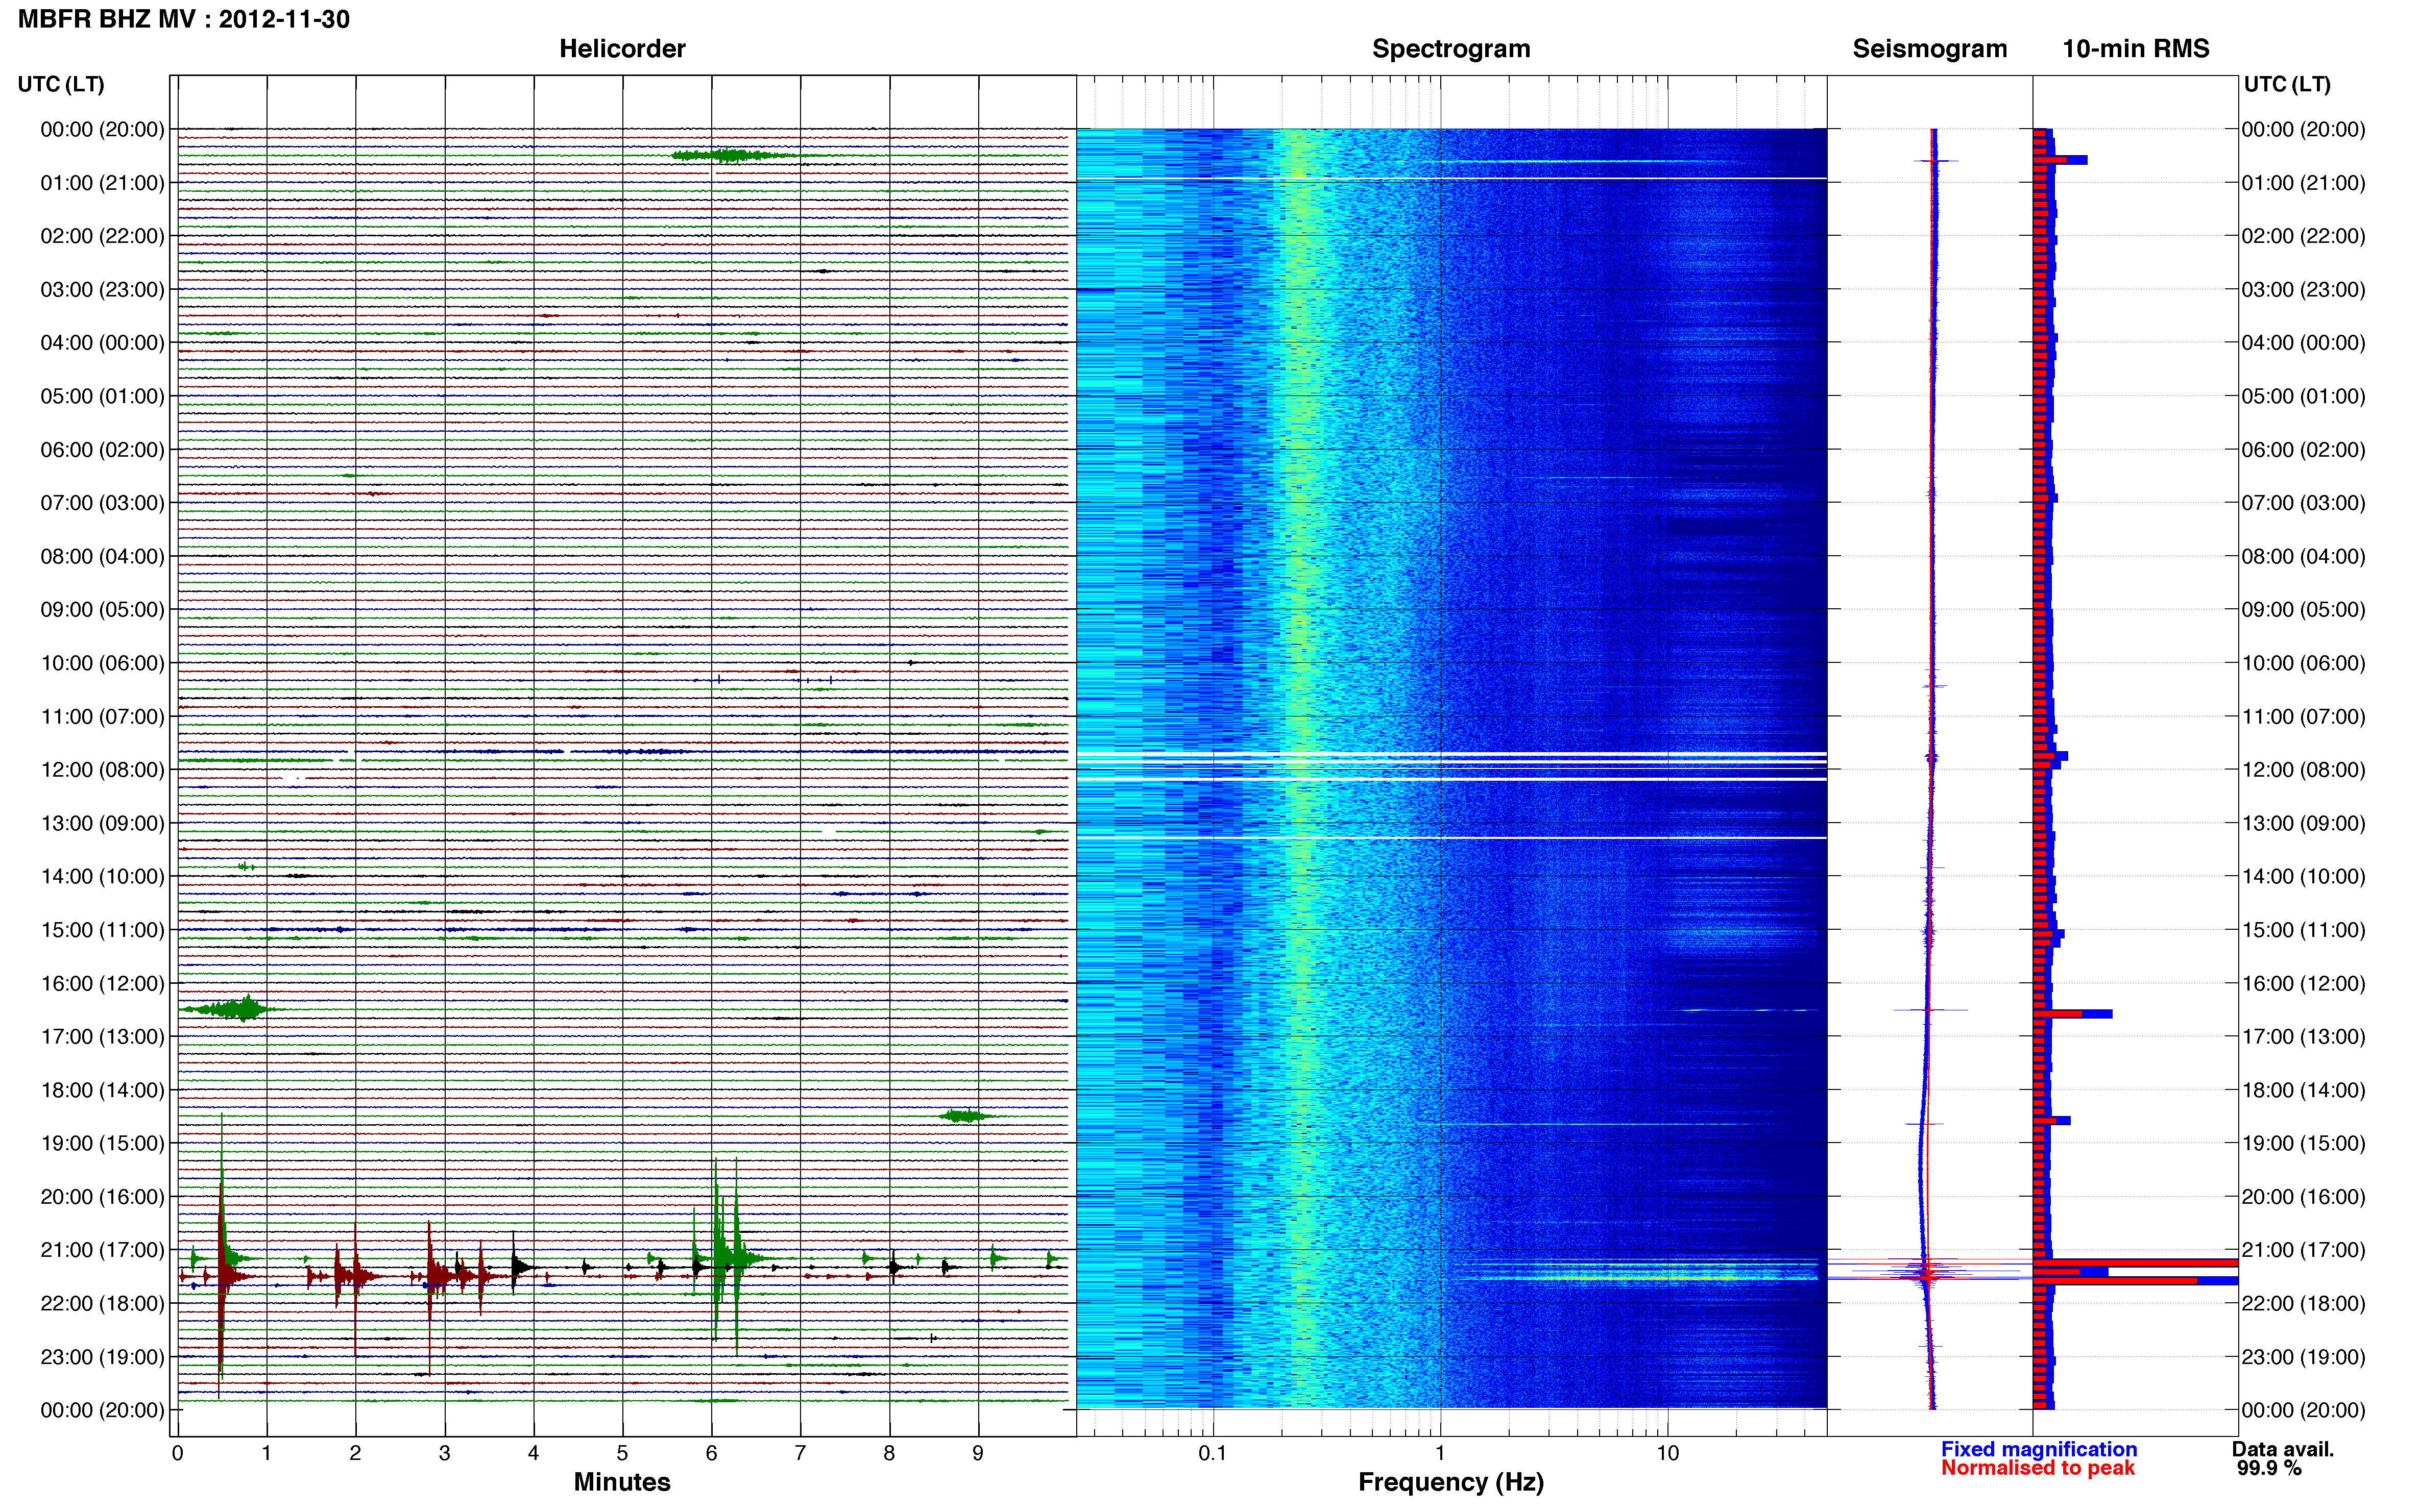
Task: Click the right-axis time label 01:00 (21:00)
Action: coord(2304,183)
